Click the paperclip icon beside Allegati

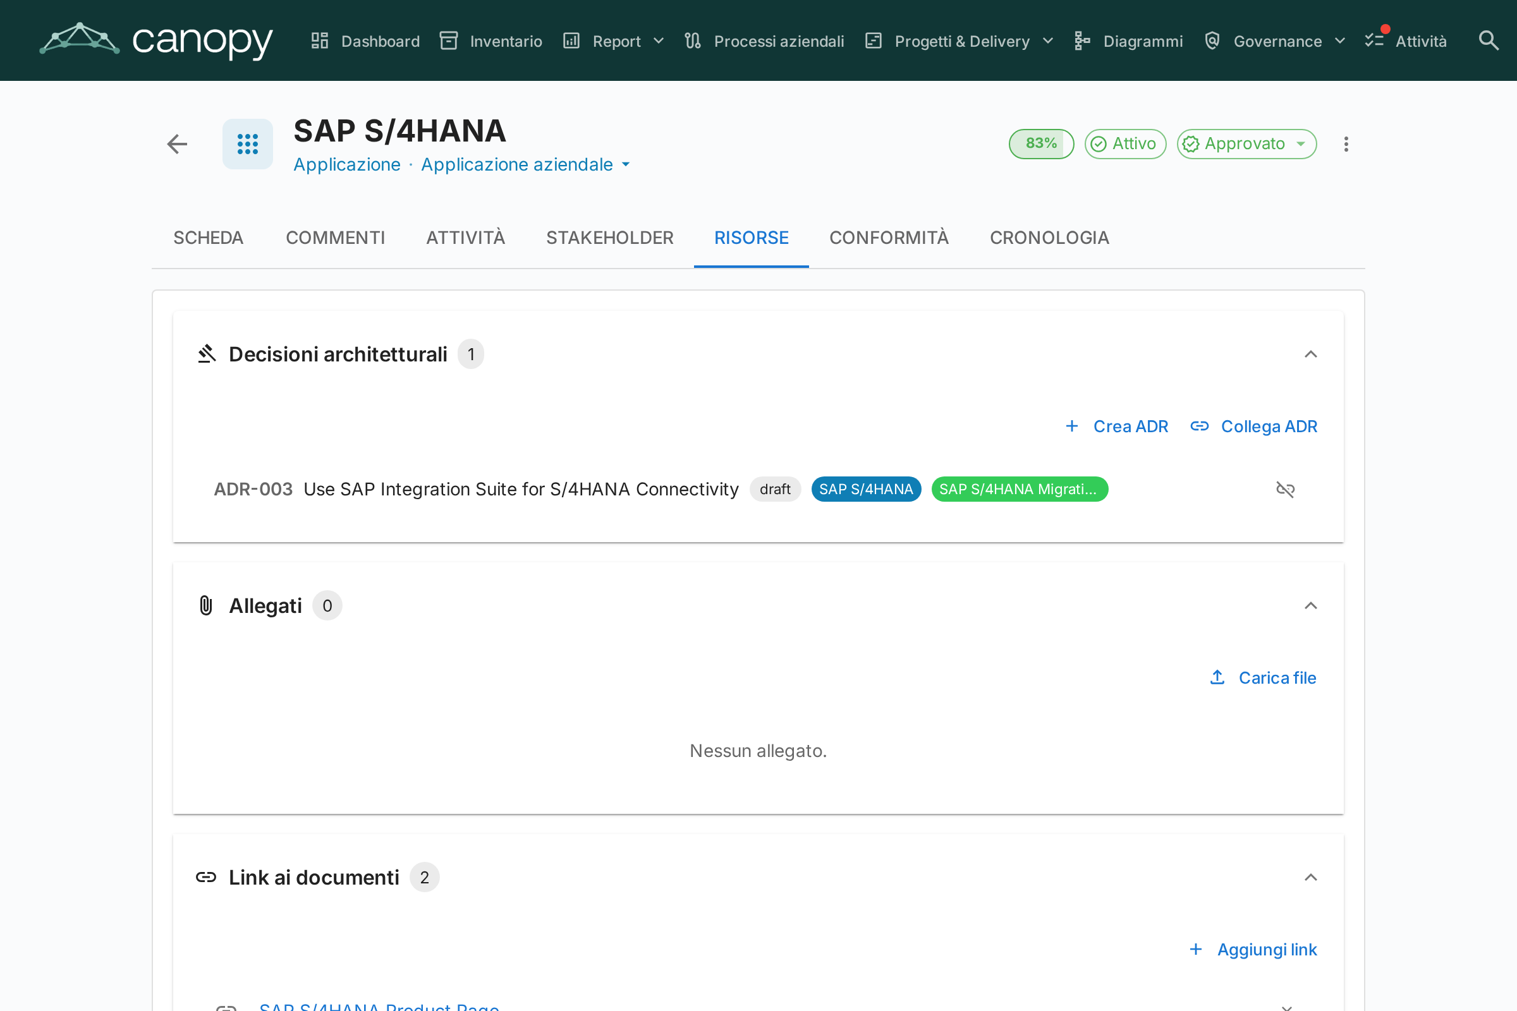tap(206, 605)
